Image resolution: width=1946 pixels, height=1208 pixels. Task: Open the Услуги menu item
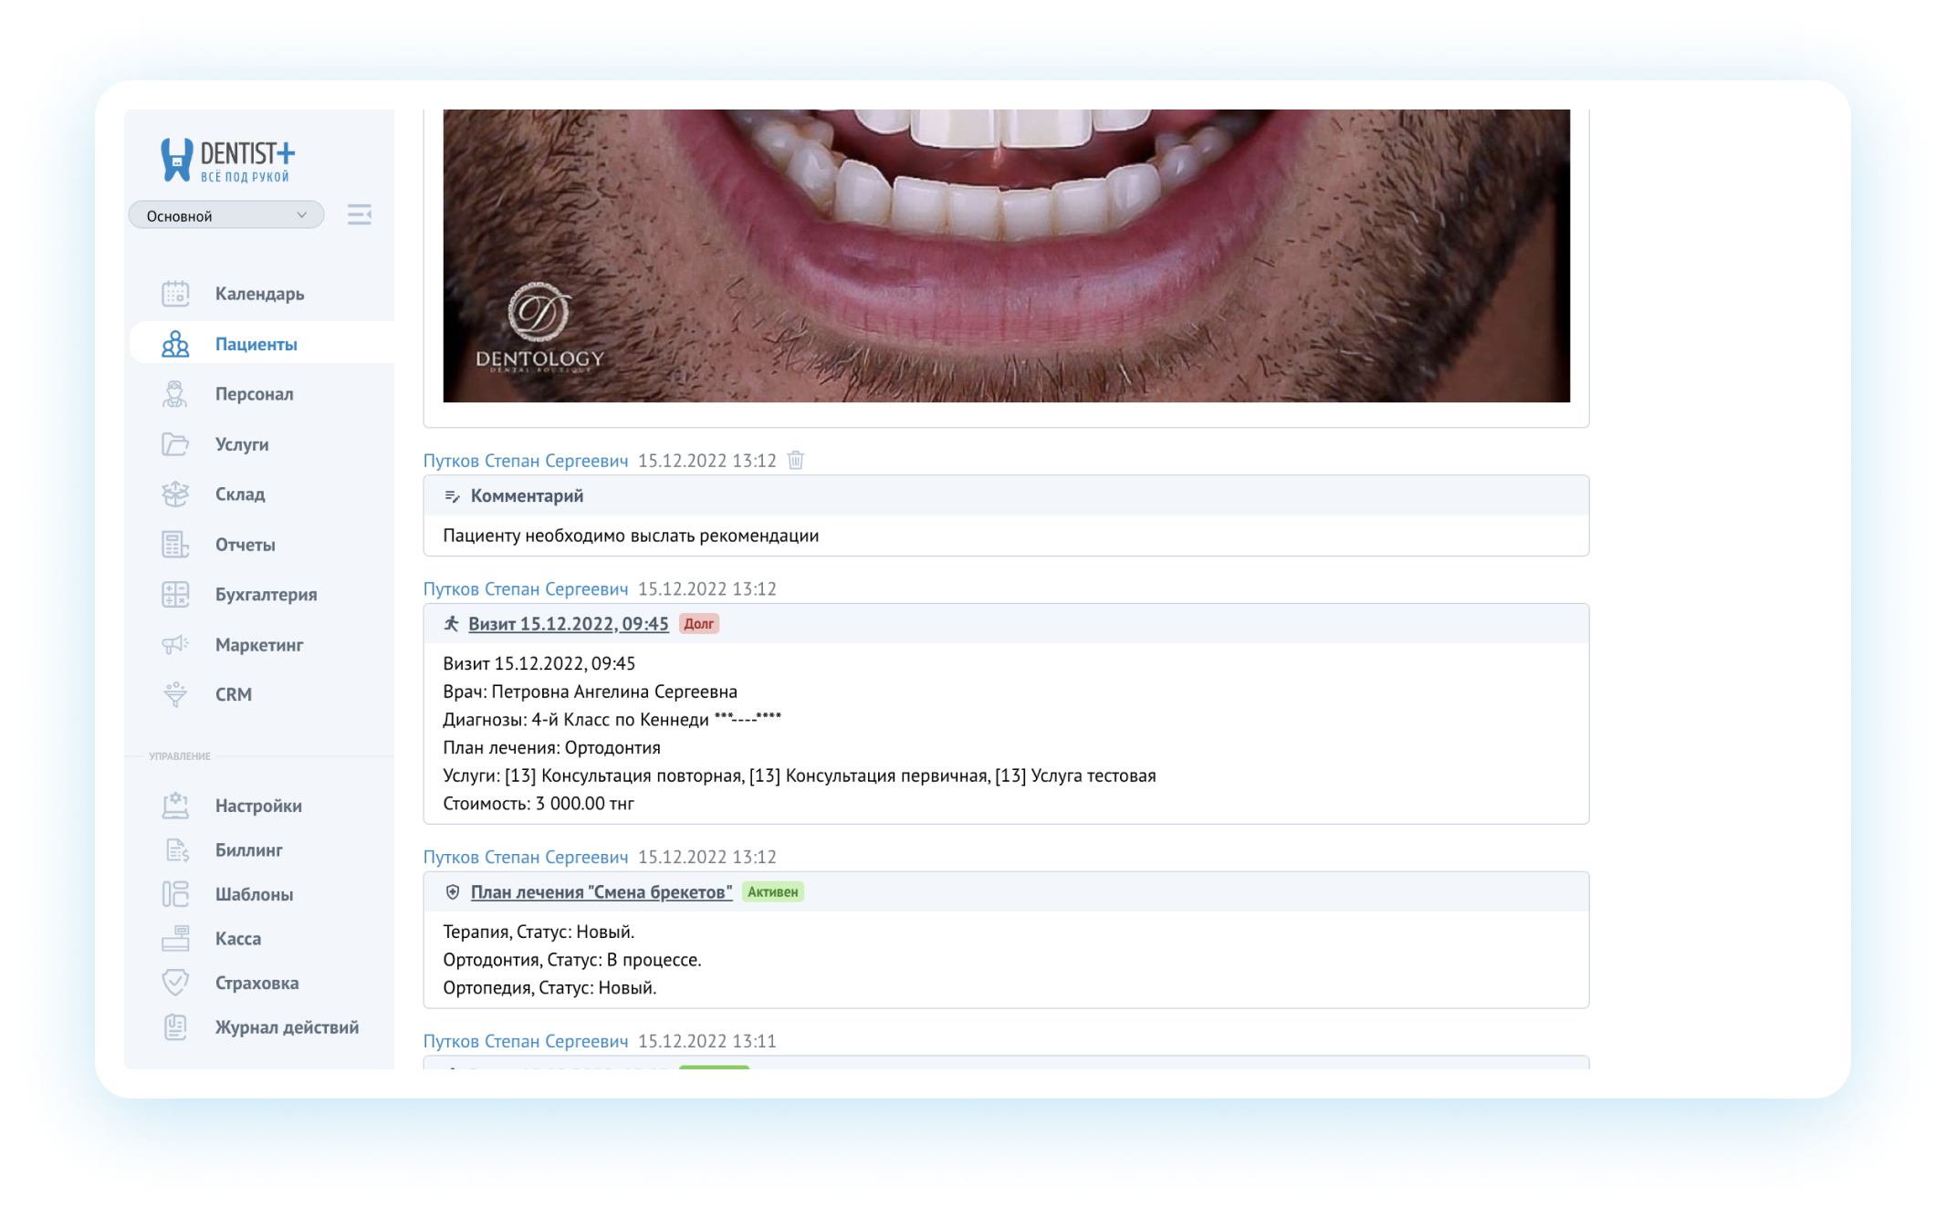pyautogui.click(x=240, y=443)
